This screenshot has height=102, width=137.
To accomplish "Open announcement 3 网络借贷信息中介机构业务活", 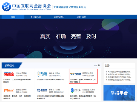I will coord(119,77).
